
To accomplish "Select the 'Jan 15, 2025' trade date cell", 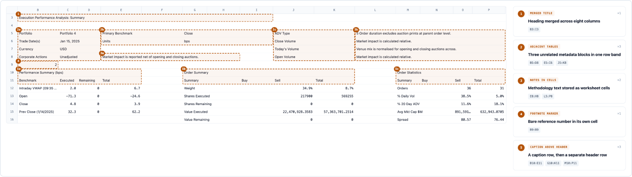I will (70, 41).
